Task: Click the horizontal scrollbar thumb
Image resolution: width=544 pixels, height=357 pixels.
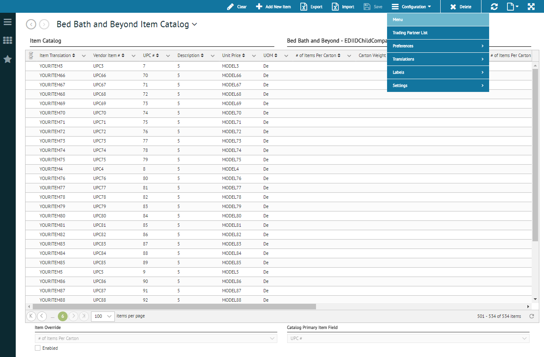Action: (174, 306)
